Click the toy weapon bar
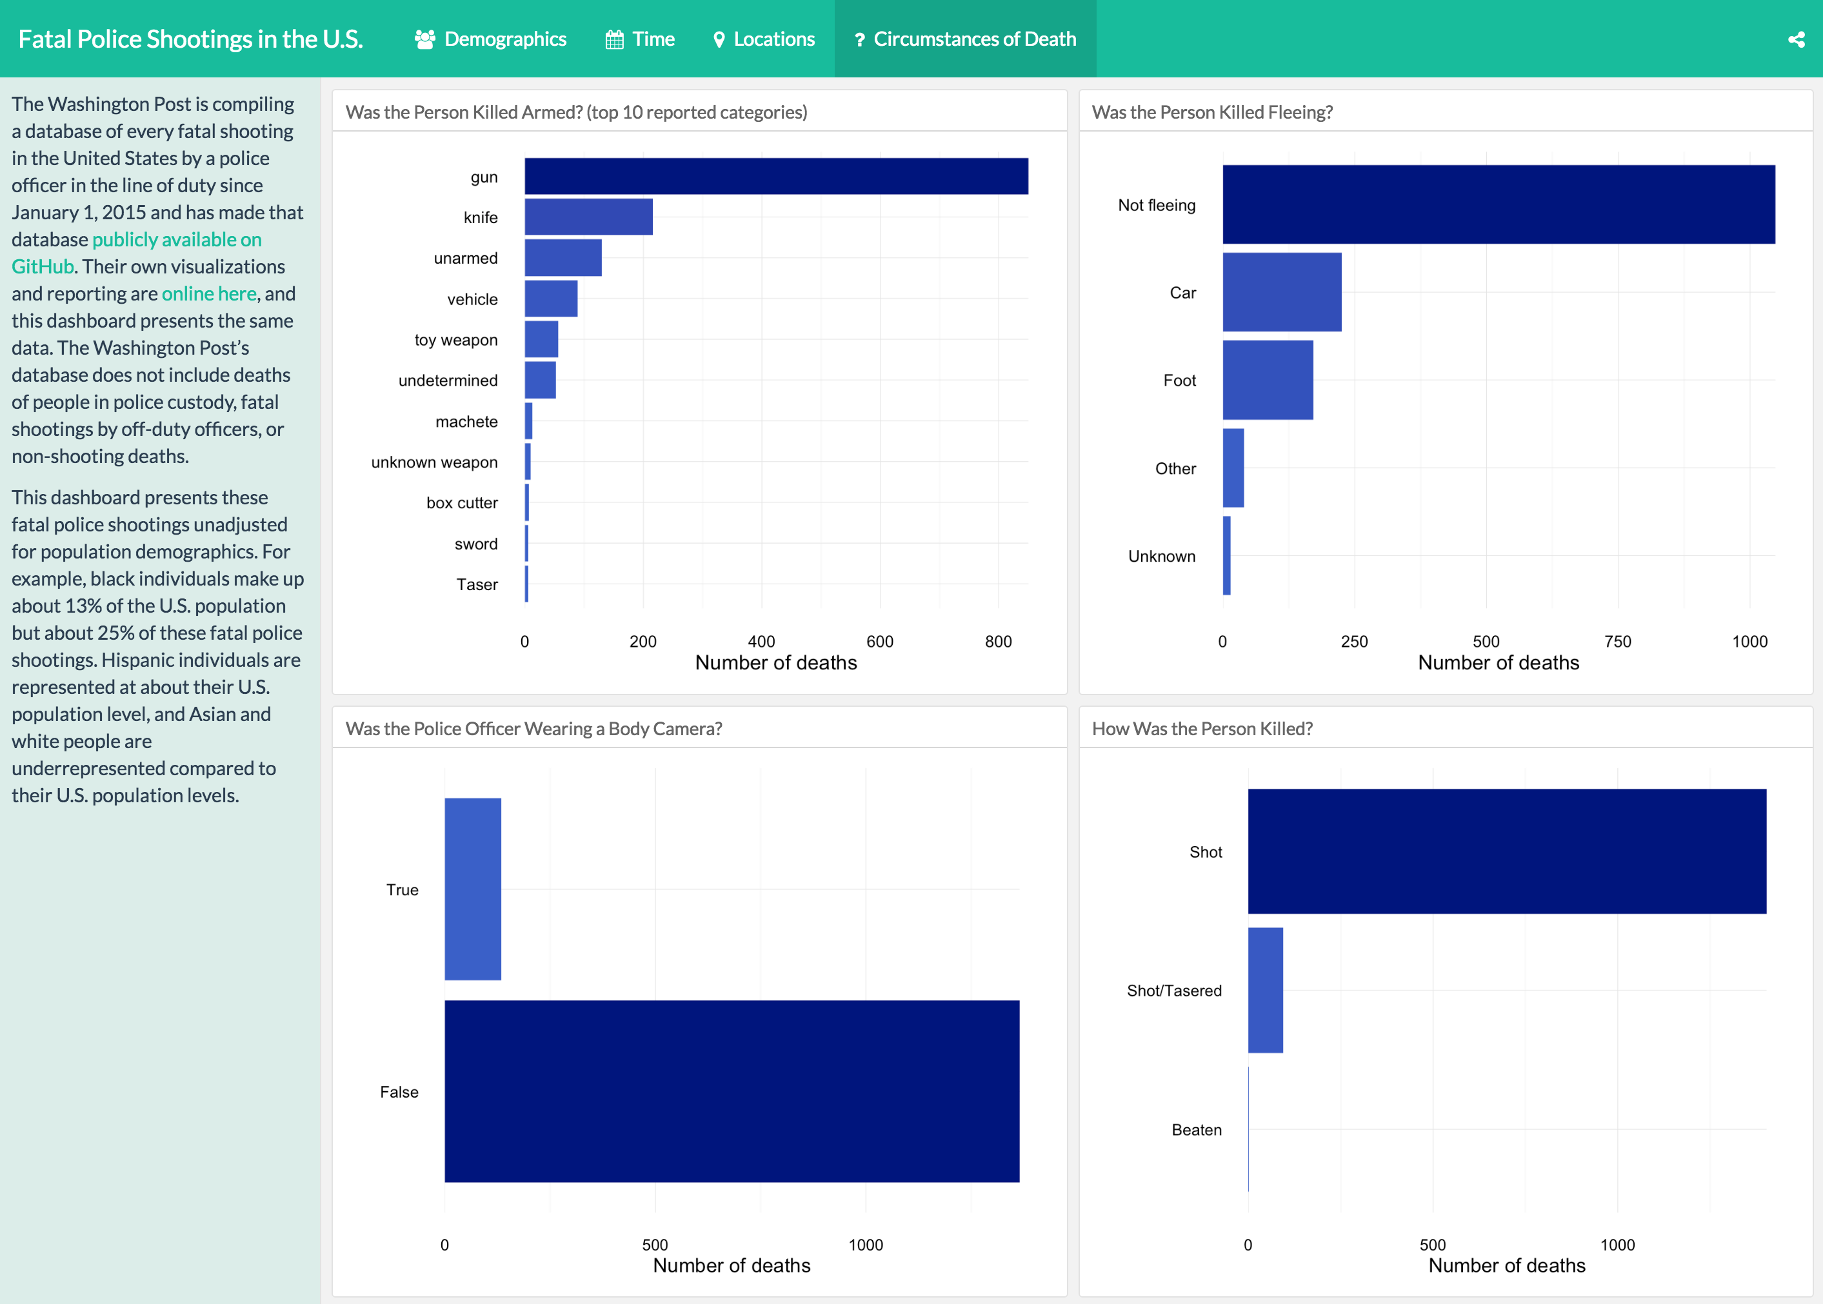The image size is (1823, 1304). 541,339
